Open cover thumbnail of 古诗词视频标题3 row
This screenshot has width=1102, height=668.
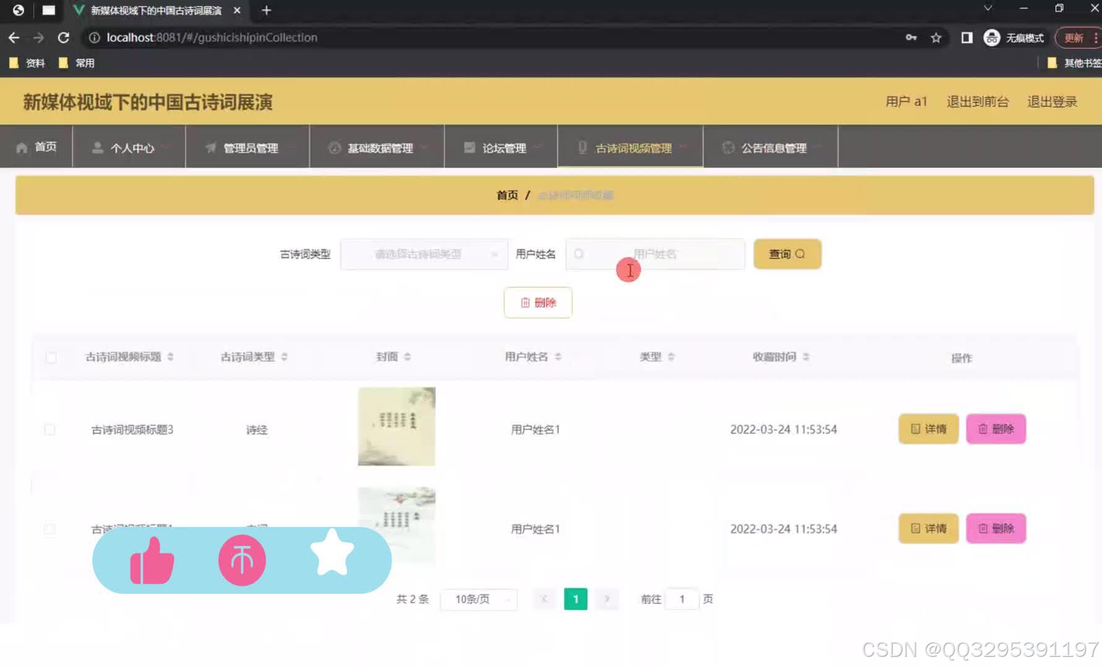tap(397, 427)
